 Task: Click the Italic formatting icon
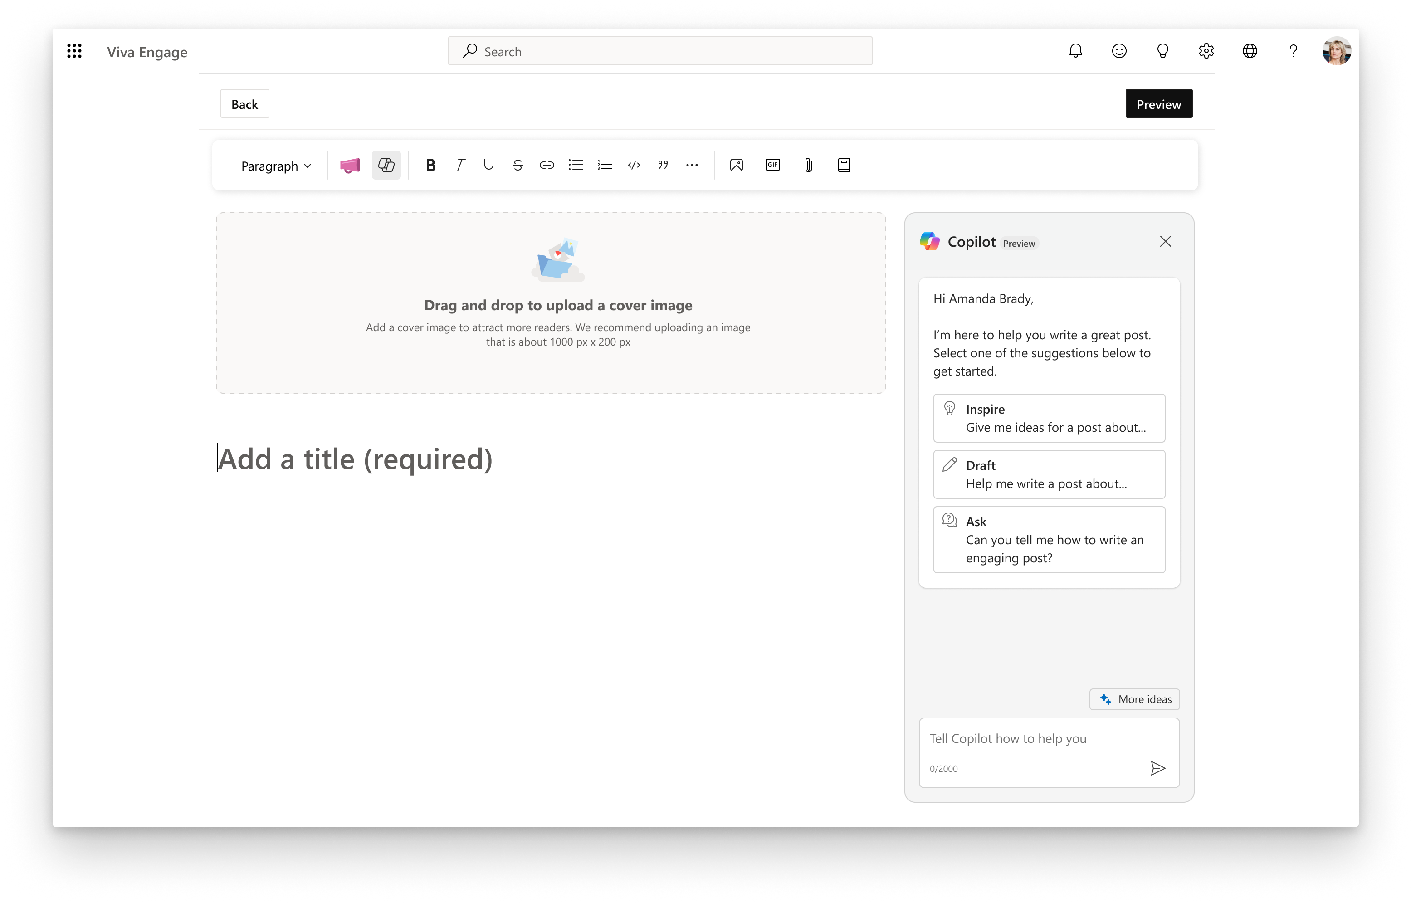click(461, 165)
